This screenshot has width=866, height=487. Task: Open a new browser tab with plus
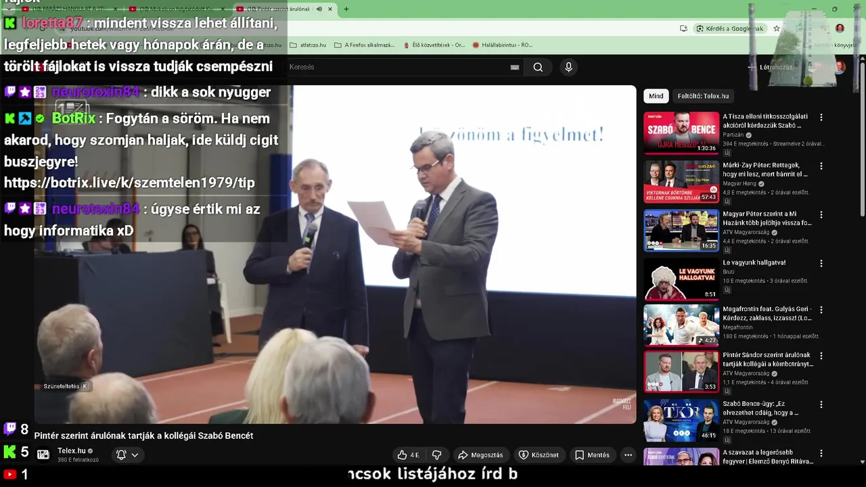[346, 9]
